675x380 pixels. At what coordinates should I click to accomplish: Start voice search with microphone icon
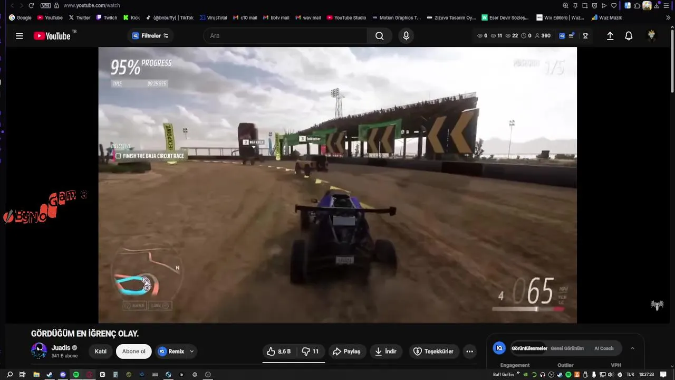406,36
